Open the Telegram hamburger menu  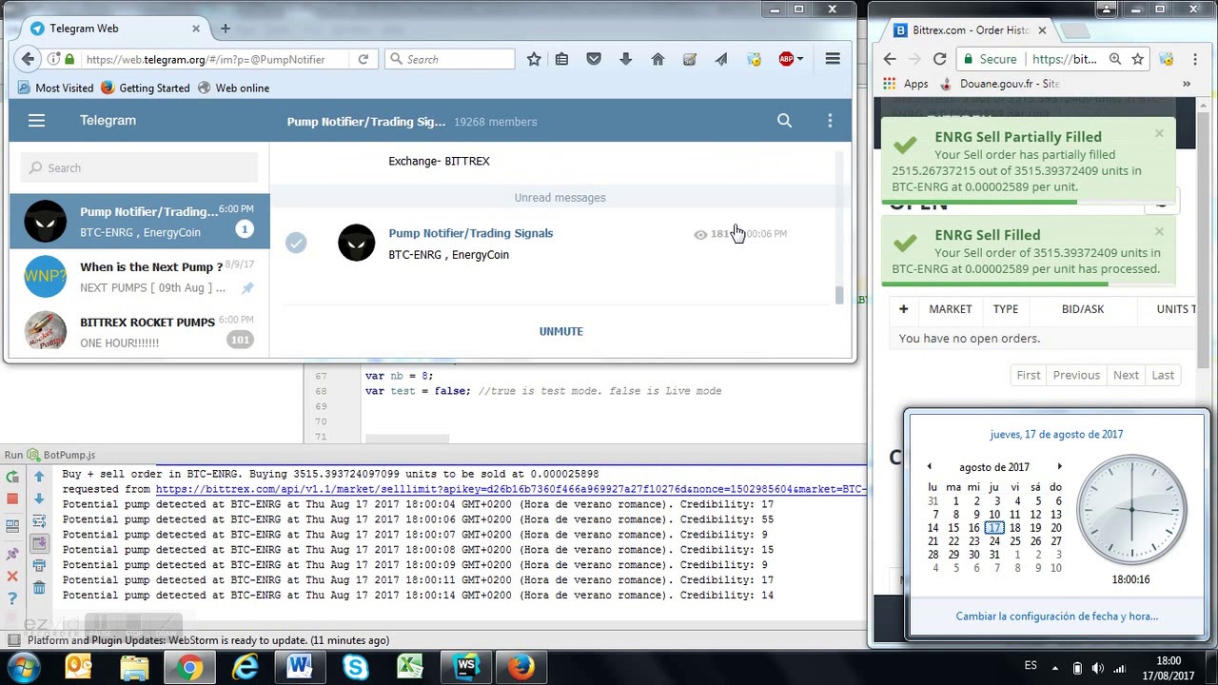[x=36, y=121]
